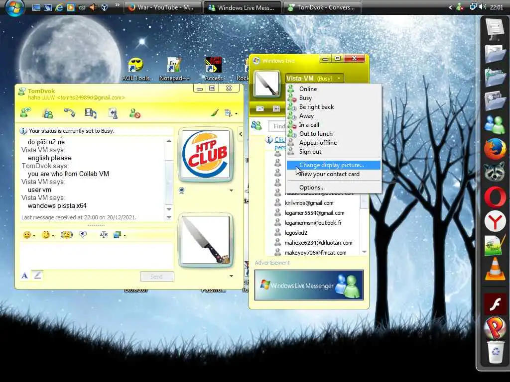Open the Recycle Bin in the dock
Screen dimensions: 510x382
[495, 352]
